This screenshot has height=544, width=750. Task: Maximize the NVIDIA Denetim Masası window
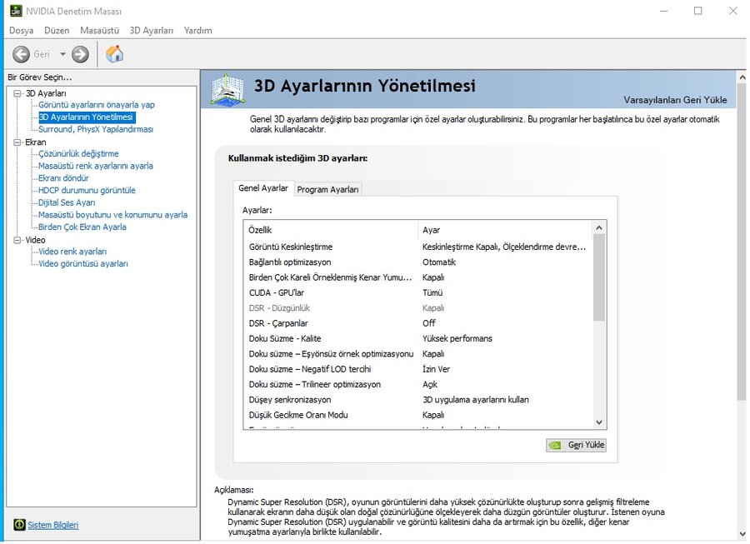pos(697,11)
